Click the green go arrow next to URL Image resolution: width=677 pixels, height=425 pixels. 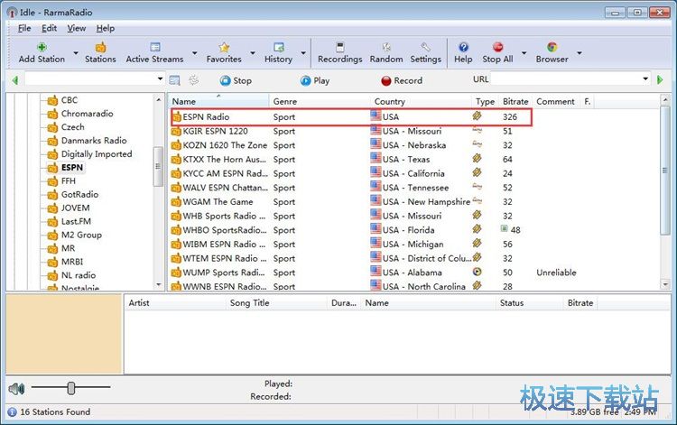(660, 79)
